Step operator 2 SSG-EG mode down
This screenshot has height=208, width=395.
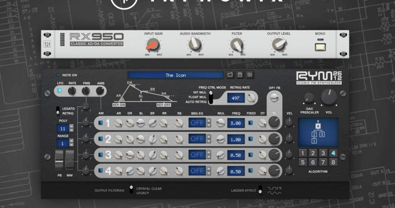(x=209, y=141)
